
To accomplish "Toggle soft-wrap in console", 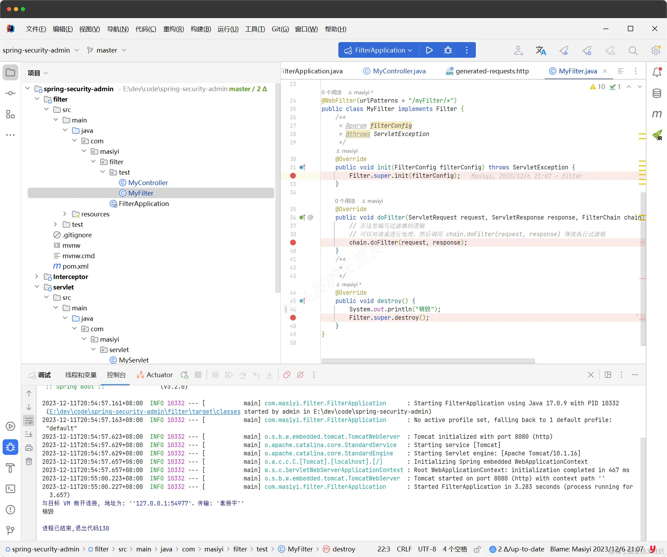I will coord(29,421).
